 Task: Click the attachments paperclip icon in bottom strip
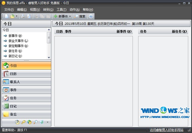click(x=17, y=122)
